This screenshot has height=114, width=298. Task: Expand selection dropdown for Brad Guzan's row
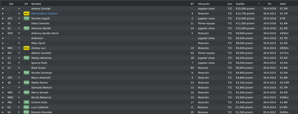pos(19,68)
